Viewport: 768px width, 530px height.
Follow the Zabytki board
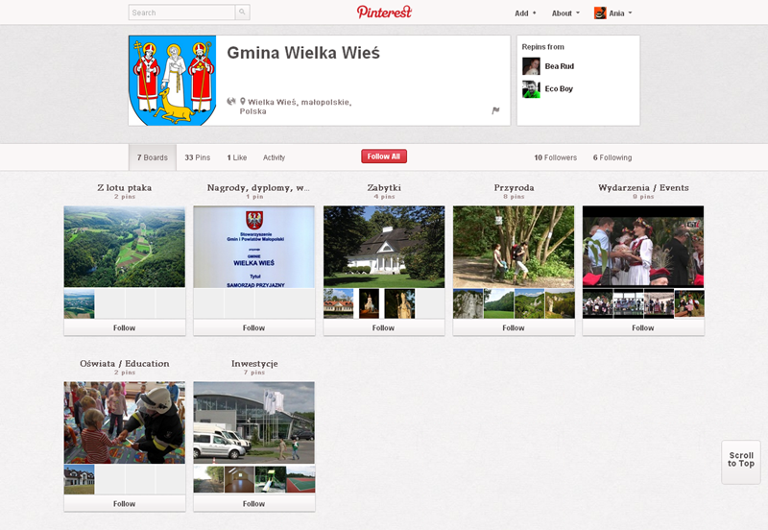coord(383,327)
